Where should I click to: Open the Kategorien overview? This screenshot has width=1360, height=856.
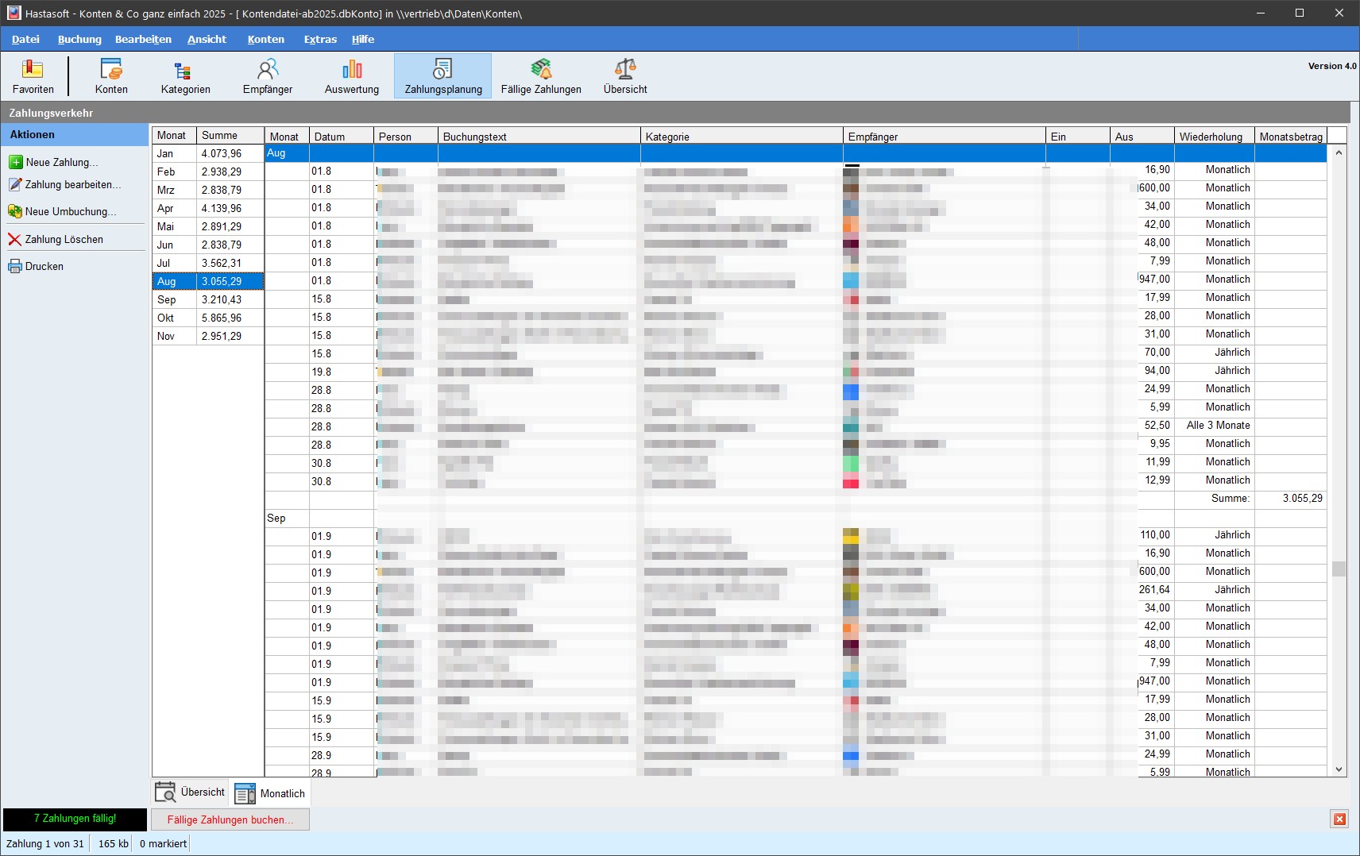tap(184, 75)
